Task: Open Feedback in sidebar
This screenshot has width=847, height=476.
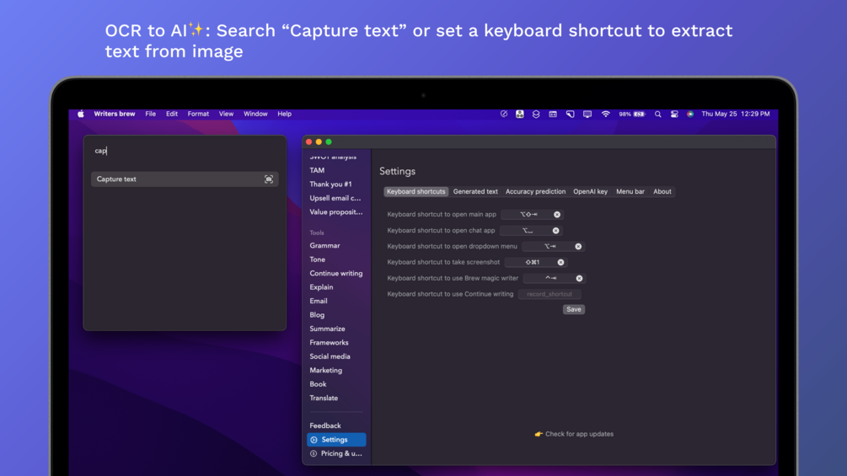Action: coord(325,425)
